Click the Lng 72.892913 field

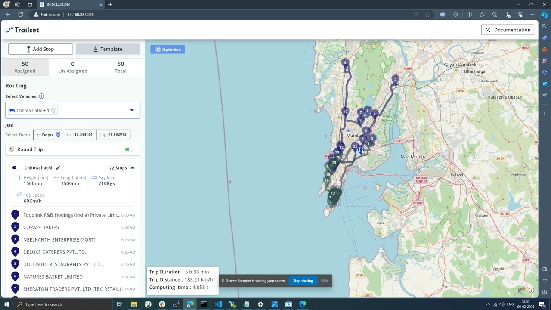[114, 135]
